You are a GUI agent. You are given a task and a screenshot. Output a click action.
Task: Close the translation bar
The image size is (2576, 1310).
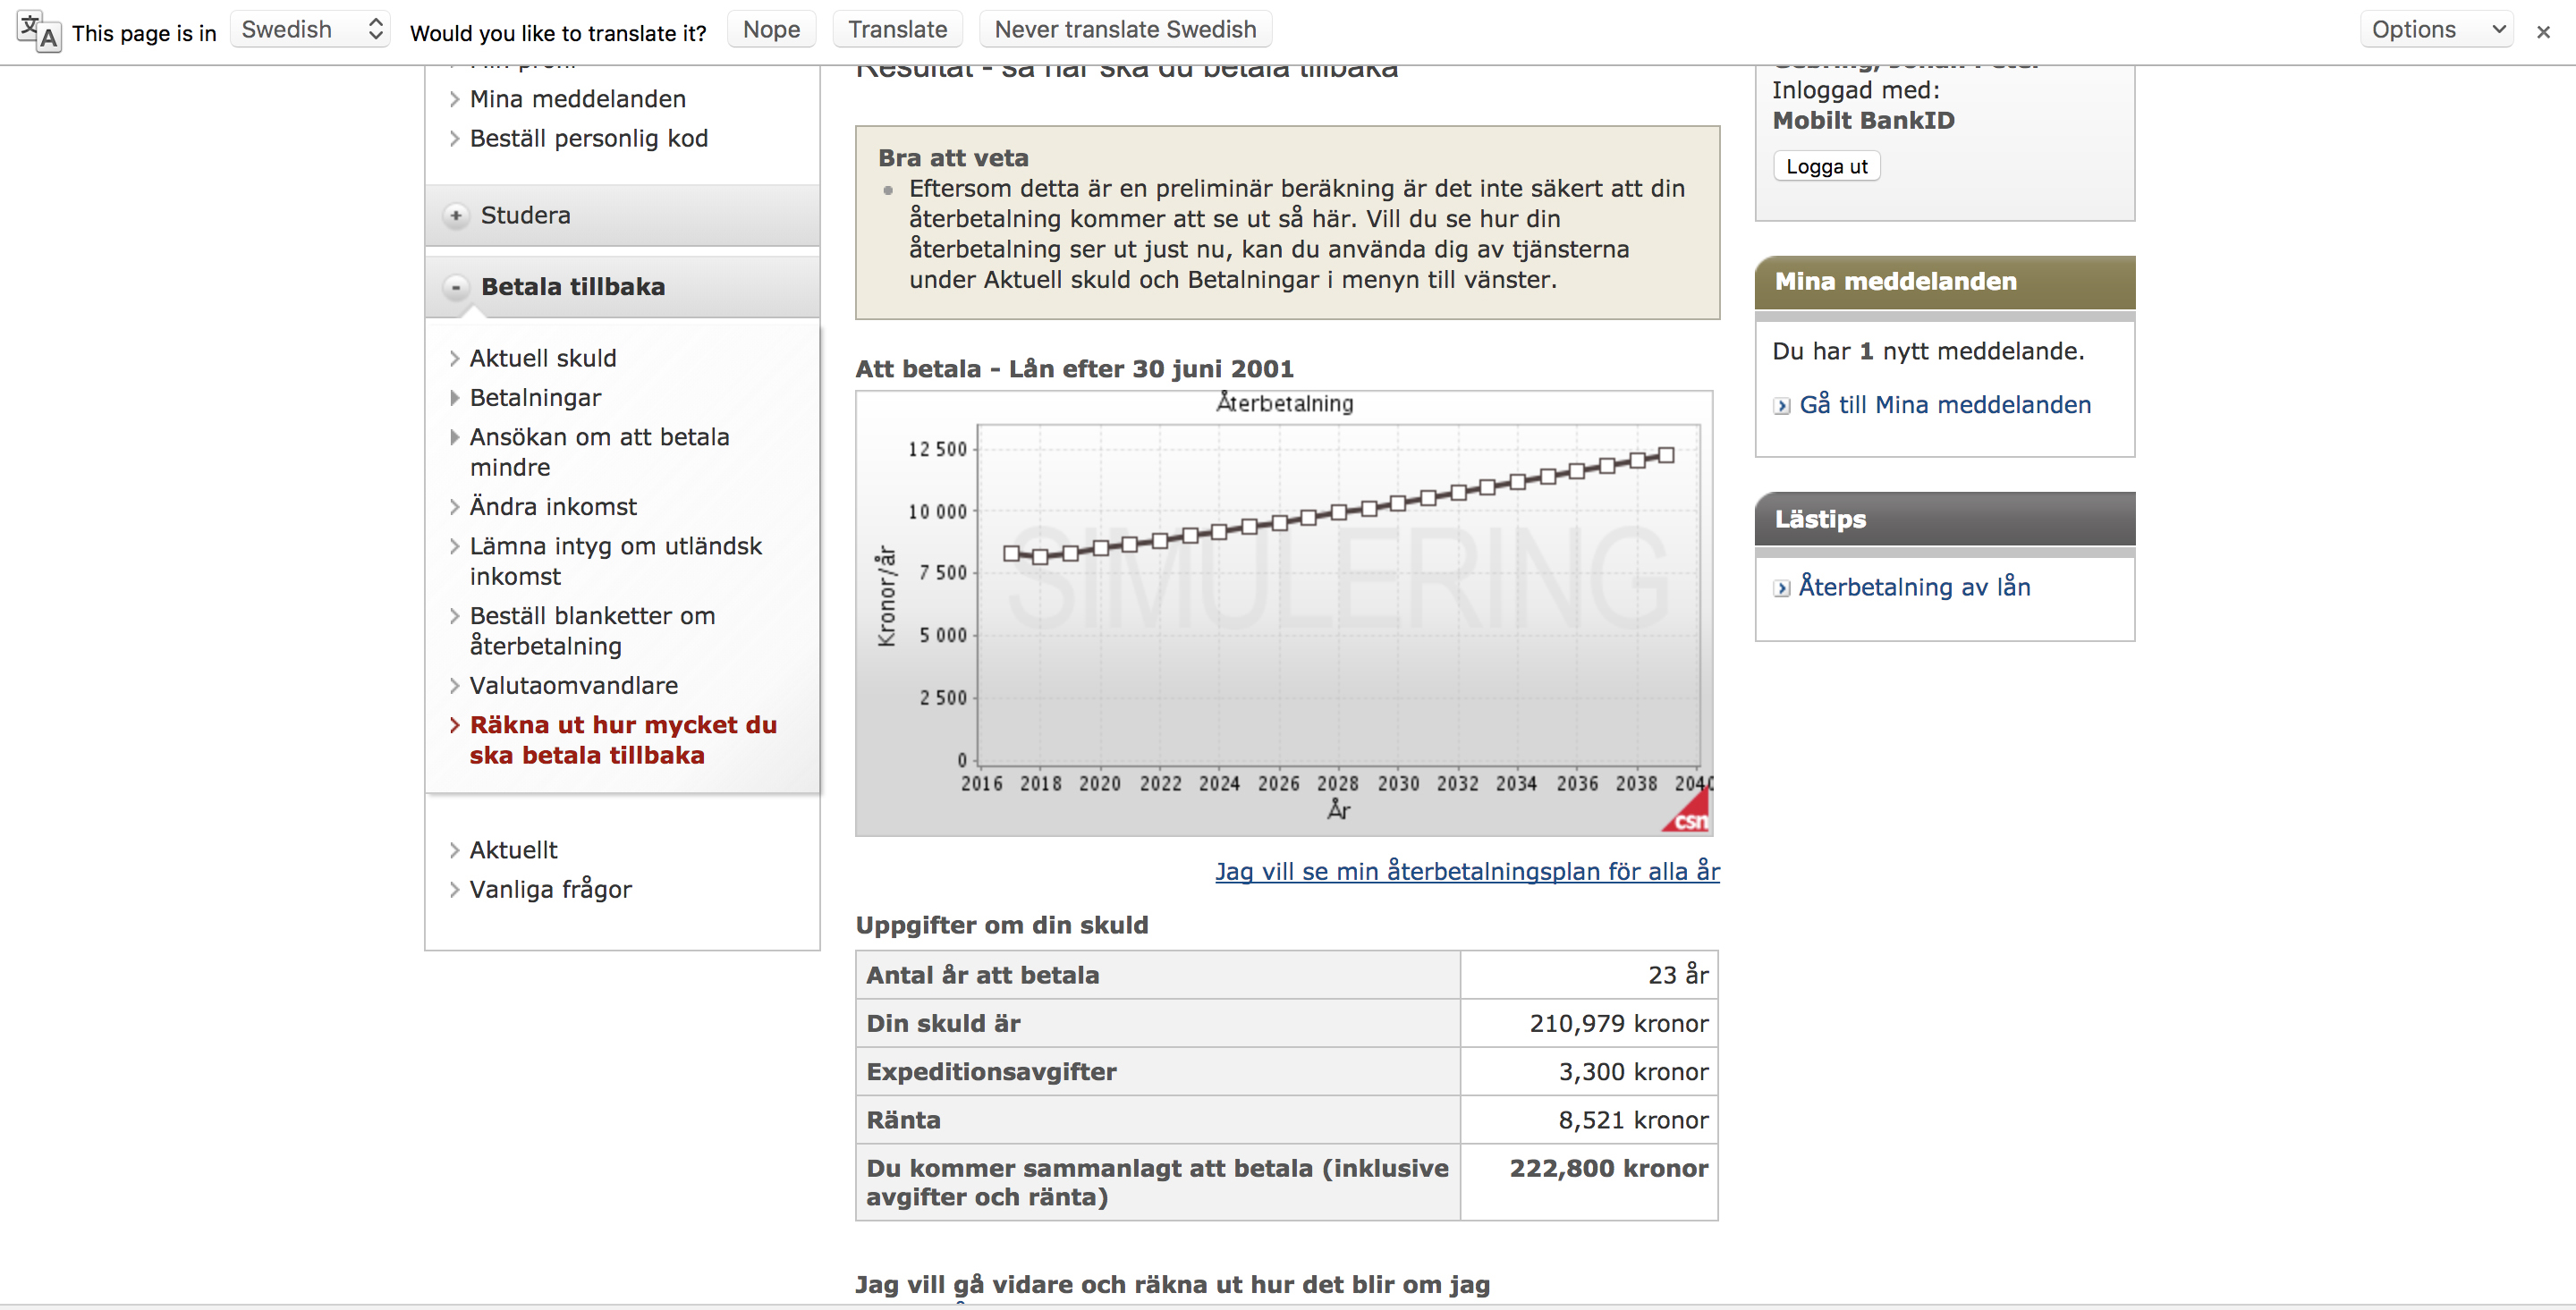click(2543, 32)
